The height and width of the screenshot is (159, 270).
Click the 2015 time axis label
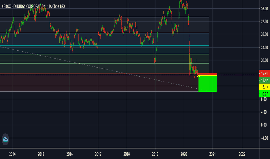41,154
